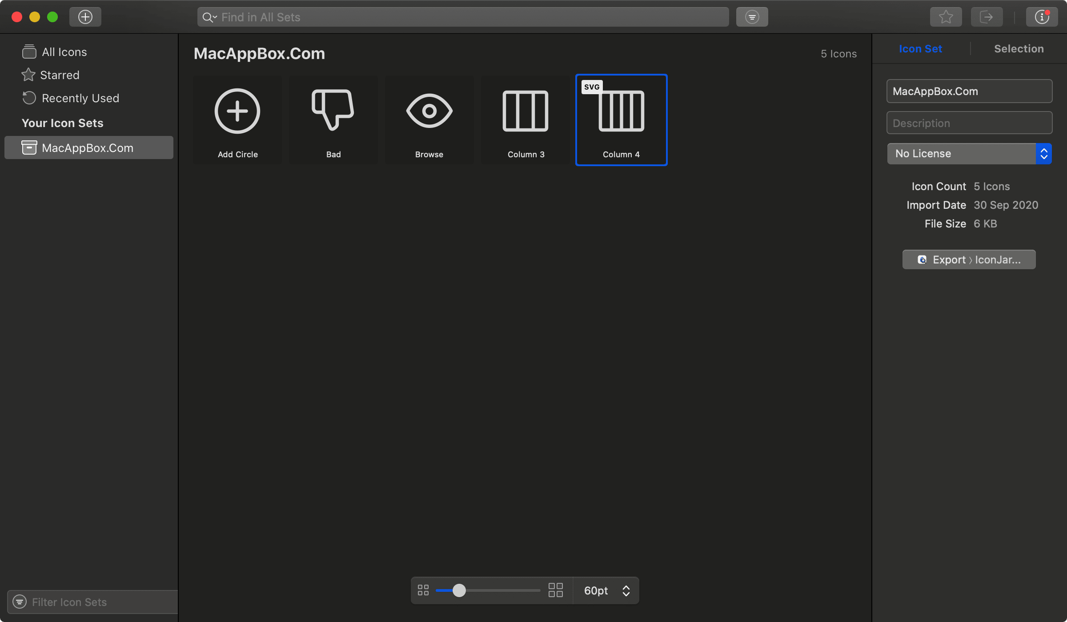Click the filter icon beside Filter Icon Sets

pyautogui.click(x=20, y=602)
